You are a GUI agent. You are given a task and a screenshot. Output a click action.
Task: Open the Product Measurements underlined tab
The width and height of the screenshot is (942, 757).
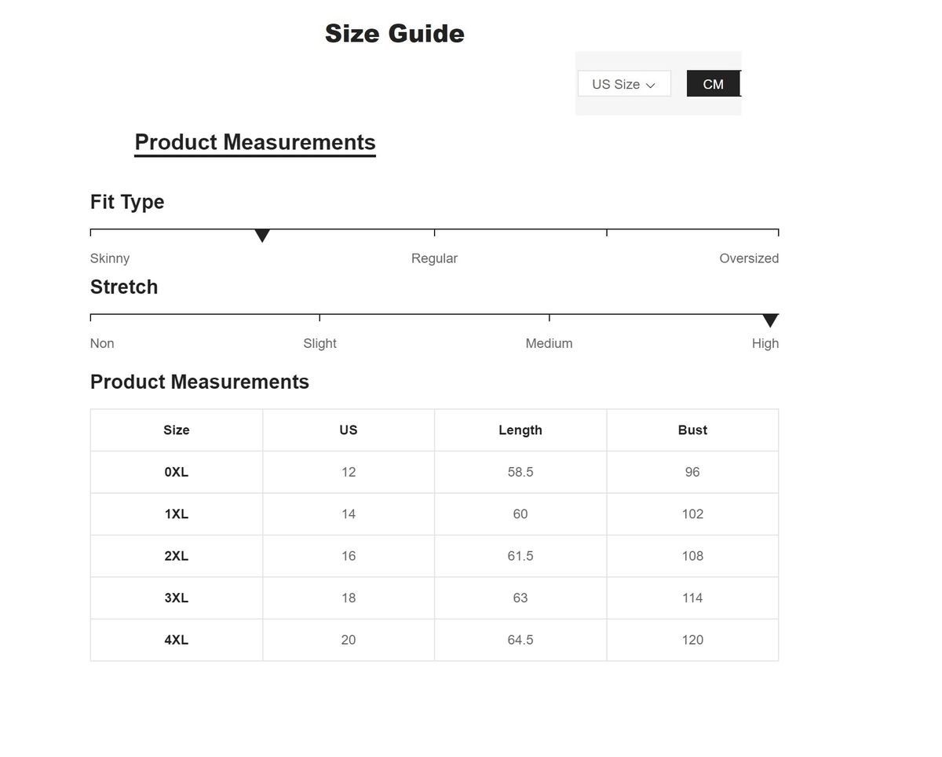(x=255, y=142)
